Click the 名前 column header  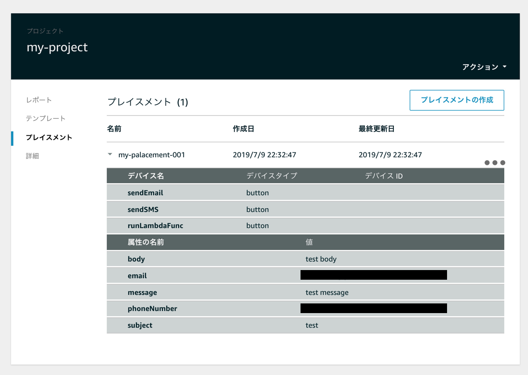click(x=114, y=129)
